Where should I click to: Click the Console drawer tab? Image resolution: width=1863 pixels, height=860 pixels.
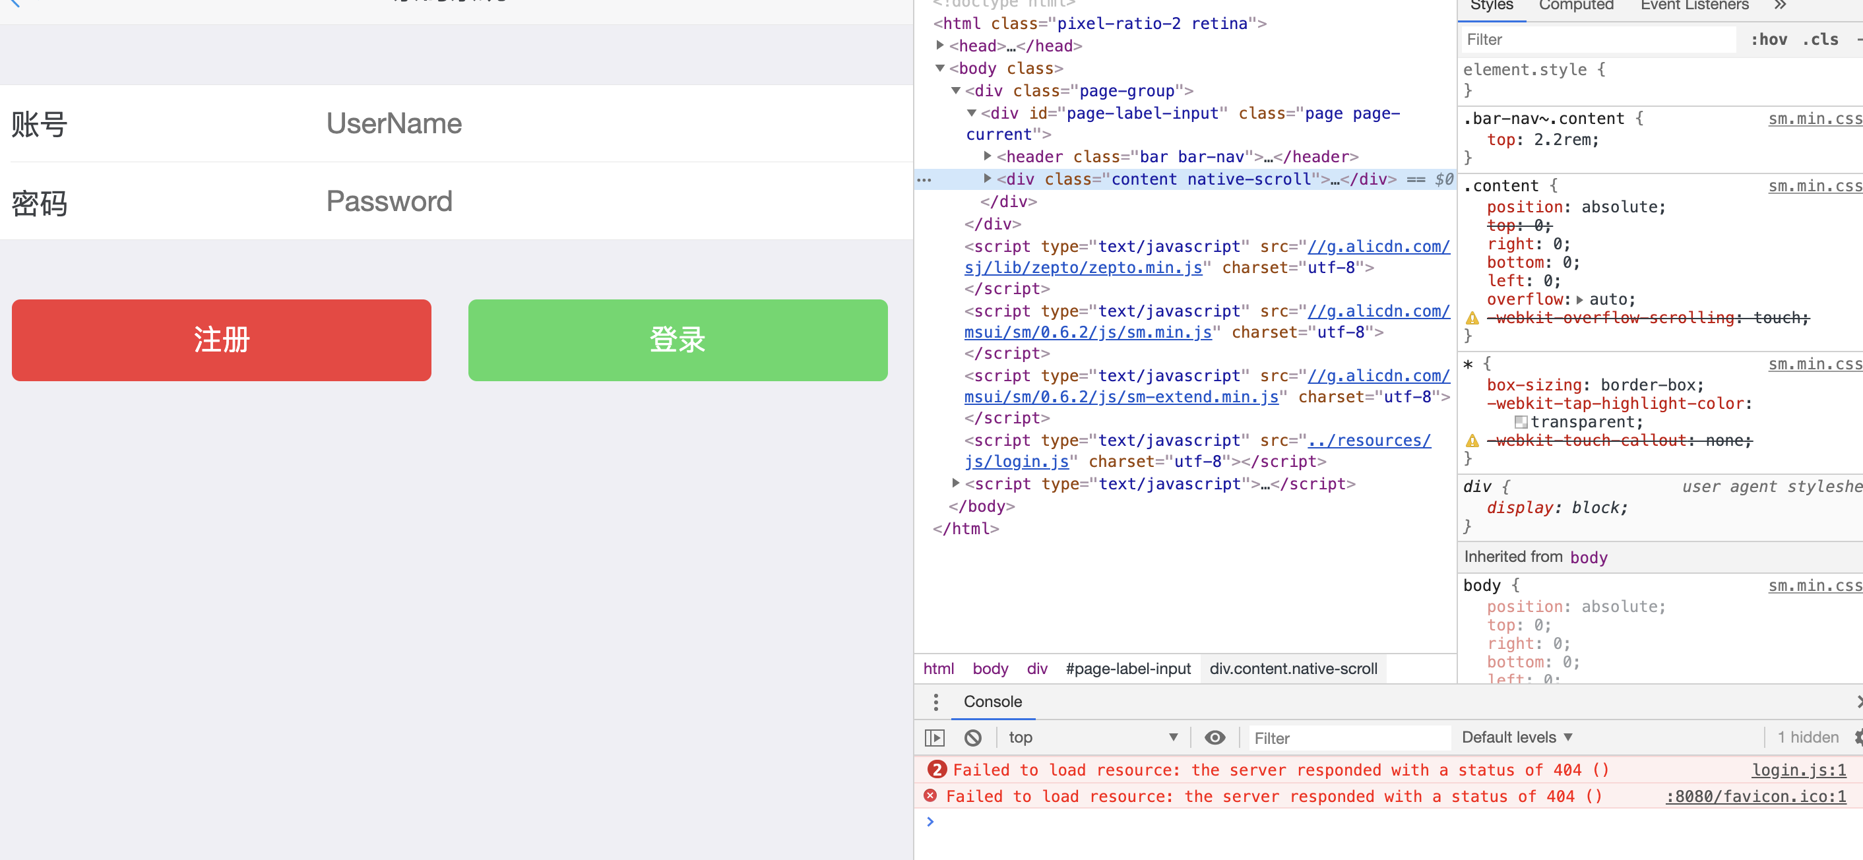(x=992, y=702)
